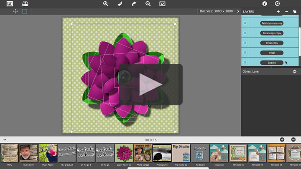This screenshot has width=301, height=169.
Task: Toggle visibility of Petal copy copy copy layer
Action: pyautogui.click(x=245, y=23)
